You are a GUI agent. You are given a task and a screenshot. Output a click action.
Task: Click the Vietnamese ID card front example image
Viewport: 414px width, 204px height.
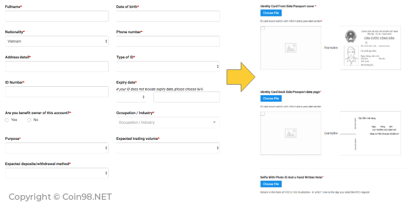[x=370, y=48]
